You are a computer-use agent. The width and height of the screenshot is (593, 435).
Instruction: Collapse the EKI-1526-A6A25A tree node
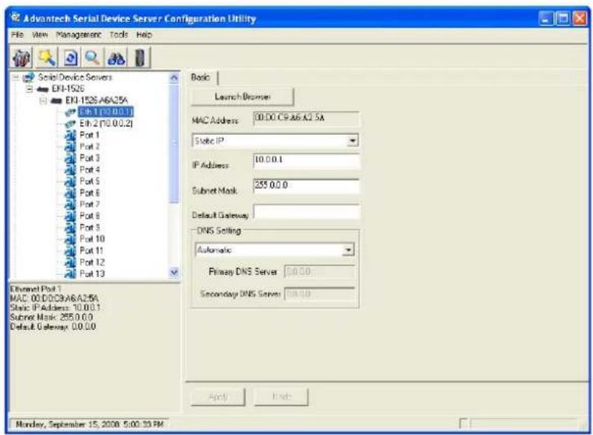pos(43,101)
